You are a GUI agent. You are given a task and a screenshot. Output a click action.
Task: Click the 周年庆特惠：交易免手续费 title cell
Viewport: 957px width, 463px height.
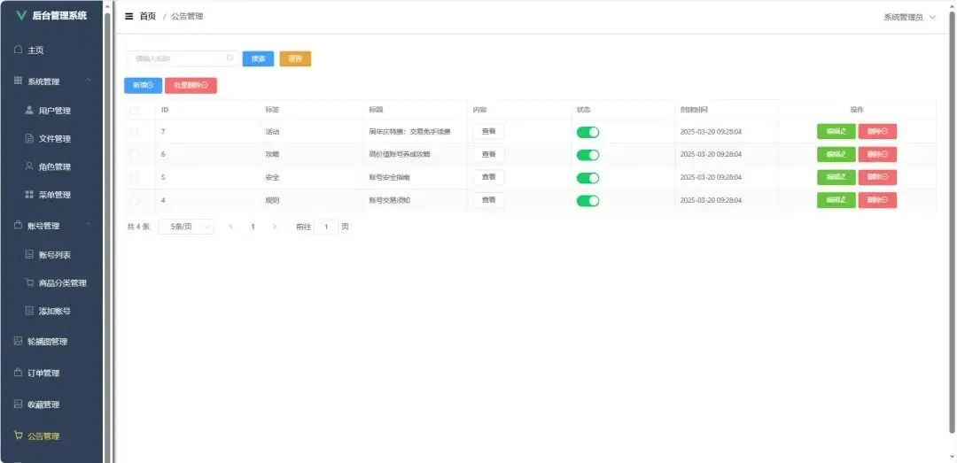[409, 132]
